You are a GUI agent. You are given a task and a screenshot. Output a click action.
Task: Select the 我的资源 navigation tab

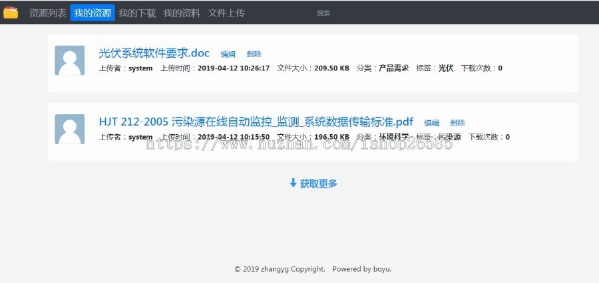point(93,13)
